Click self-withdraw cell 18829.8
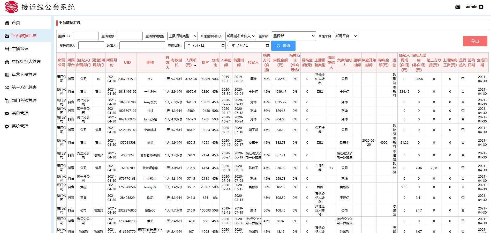 click(x=281, y=79)
